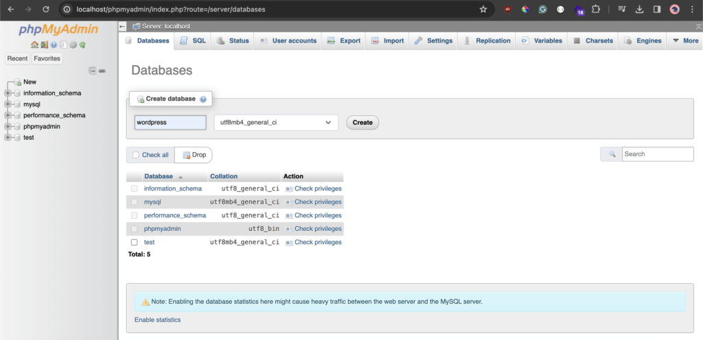Sort by the Database column header

point(159,176)
